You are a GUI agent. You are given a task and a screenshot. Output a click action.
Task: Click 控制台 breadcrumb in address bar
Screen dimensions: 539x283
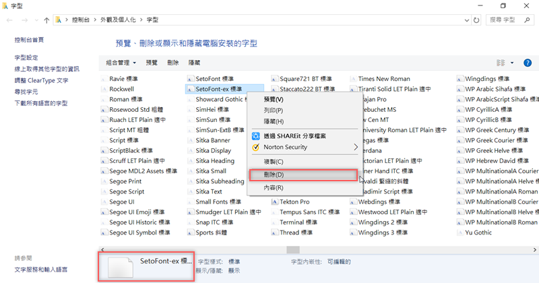pyautogui.click(x=80, y=20)
